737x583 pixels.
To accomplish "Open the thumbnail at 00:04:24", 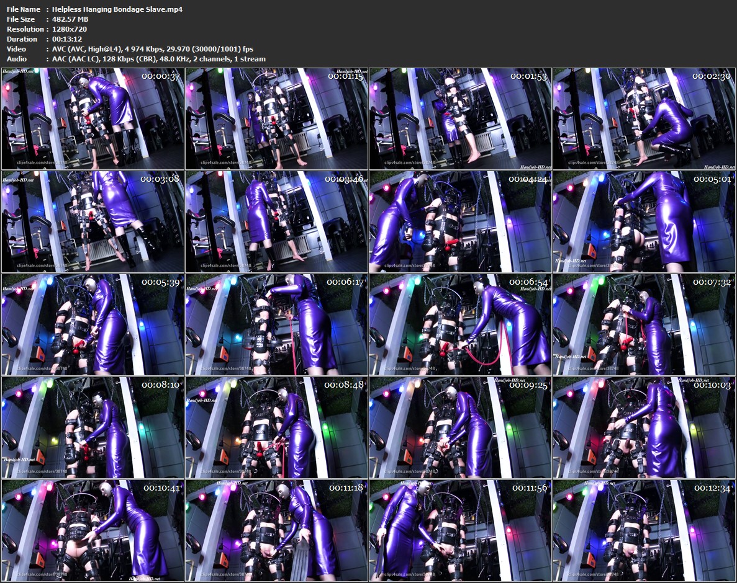I will (460, 221).
